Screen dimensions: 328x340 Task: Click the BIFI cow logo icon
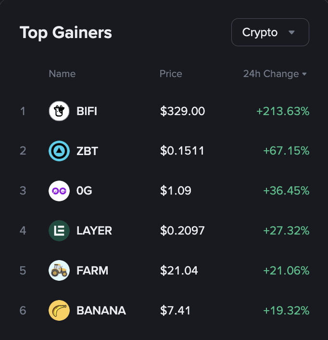coord(59,111)
